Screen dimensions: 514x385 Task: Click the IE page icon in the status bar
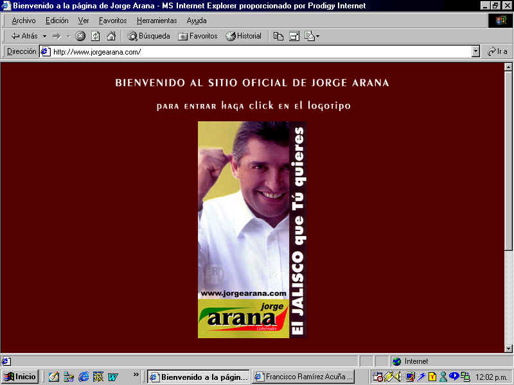6,361
